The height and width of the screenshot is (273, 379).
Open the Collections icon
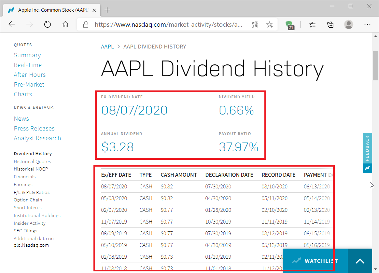[x=330, y=24]
